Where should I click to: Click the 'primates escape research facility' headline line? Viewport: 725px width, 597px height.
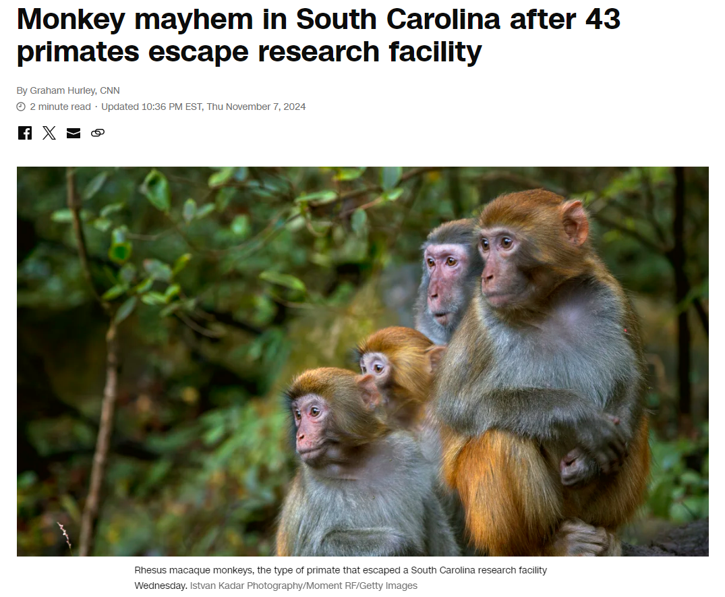[x=250, y=51]
